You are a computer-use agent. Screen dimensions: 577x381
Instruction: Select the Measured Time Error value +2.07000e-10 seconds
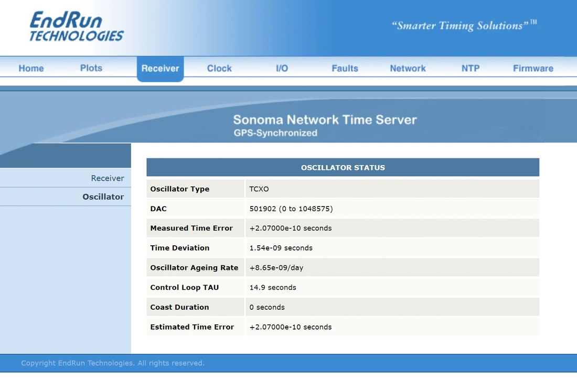pos(291,228)
